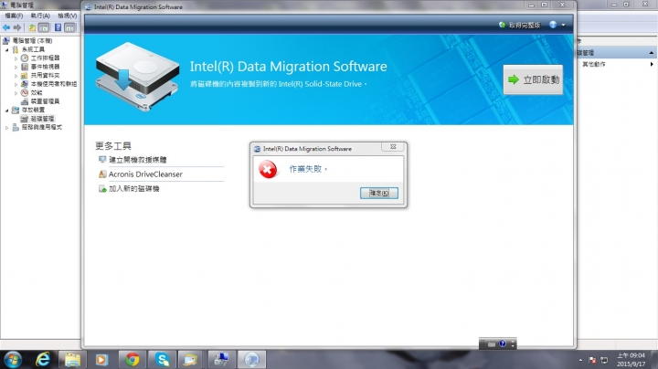This screenshot has width=658, height=369.
Task: Select the 系統工具 tree node
Action: click(x=33, y=49)
